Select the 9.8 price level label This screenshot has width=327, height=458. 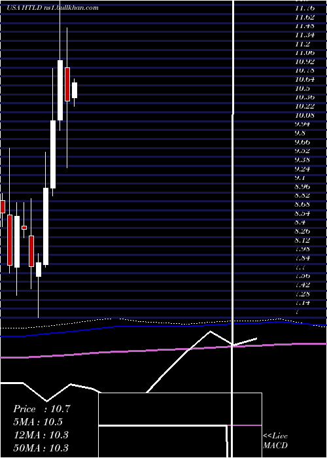300,133
